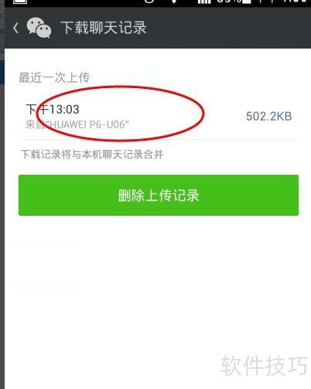Tap the battery indicator in the status bar

tap(246, 2)
